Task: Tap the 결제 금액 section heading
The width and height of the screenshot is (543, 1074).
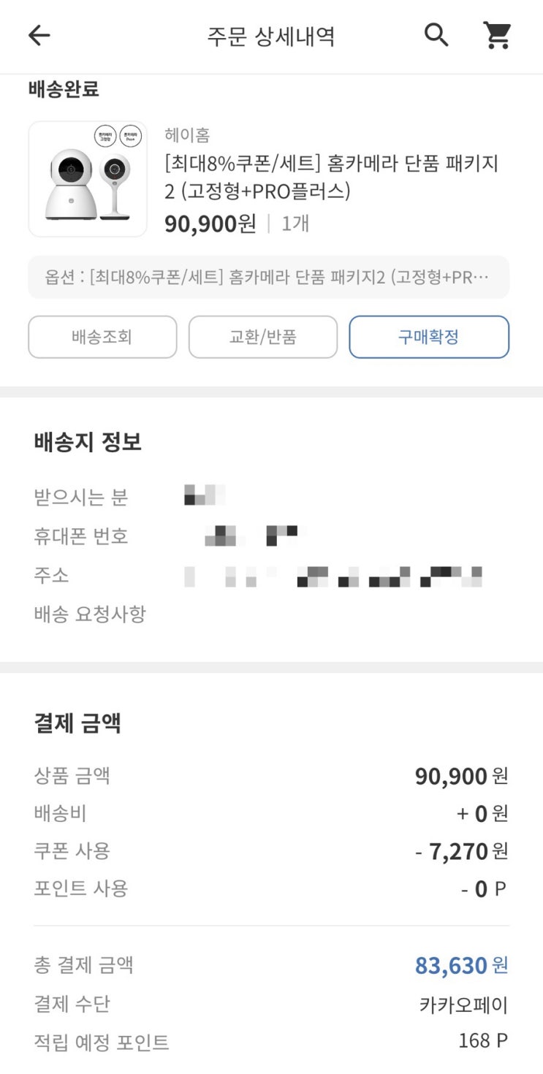Action: (77, 723)
